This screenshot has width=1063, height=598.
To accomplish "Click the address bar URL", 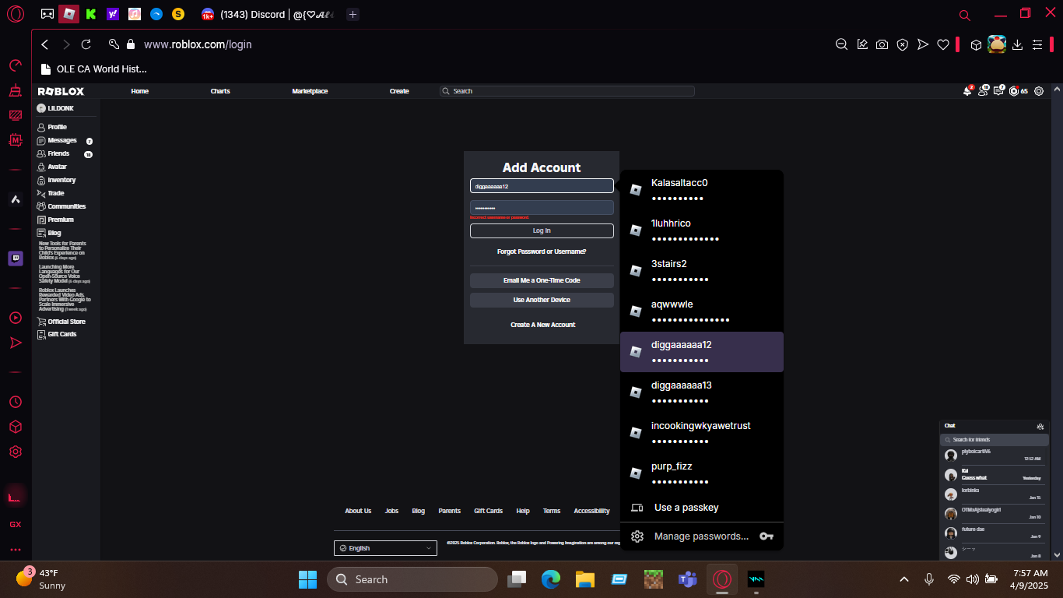I will click(198, 44).
